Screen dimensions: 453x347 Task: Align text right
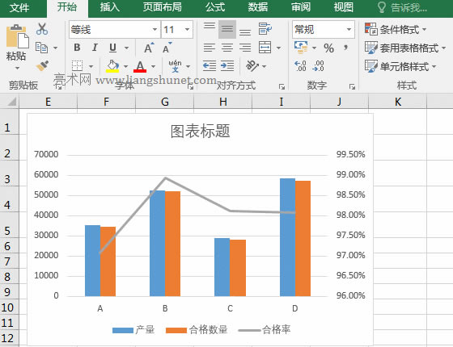point(245,48)
